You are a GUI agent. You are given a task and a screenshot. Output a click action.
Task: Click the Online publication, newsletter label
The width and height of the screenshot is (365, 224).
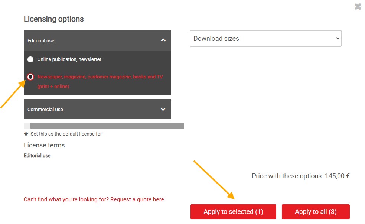69,59
